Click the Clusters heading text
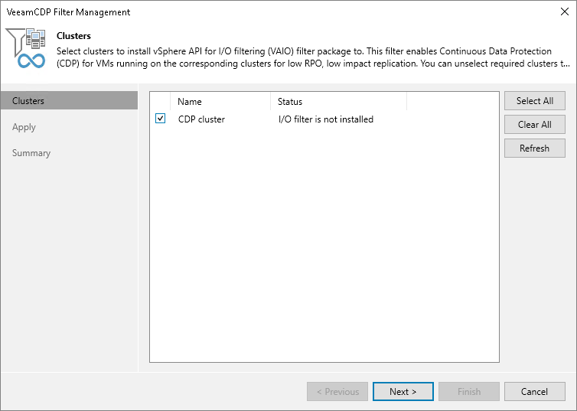The width and height of the screenshot is (577, 411). [x=73, y=36]
